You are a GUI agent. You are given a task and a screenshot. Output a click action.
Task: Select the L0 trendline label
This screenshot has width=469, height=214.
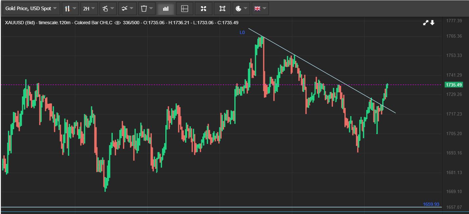(242, 32)
